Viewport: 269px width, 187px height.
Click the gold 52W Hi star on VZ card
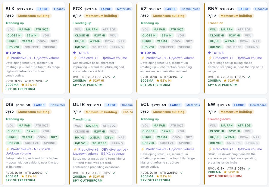click(x=158, y=80)
